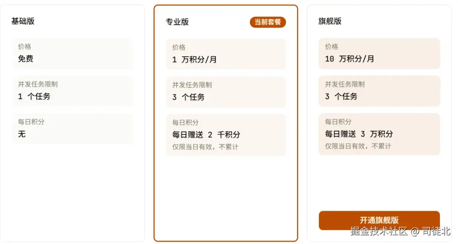
Task: Click the 1 万积分/月 price box
Action: click(226, 54)
